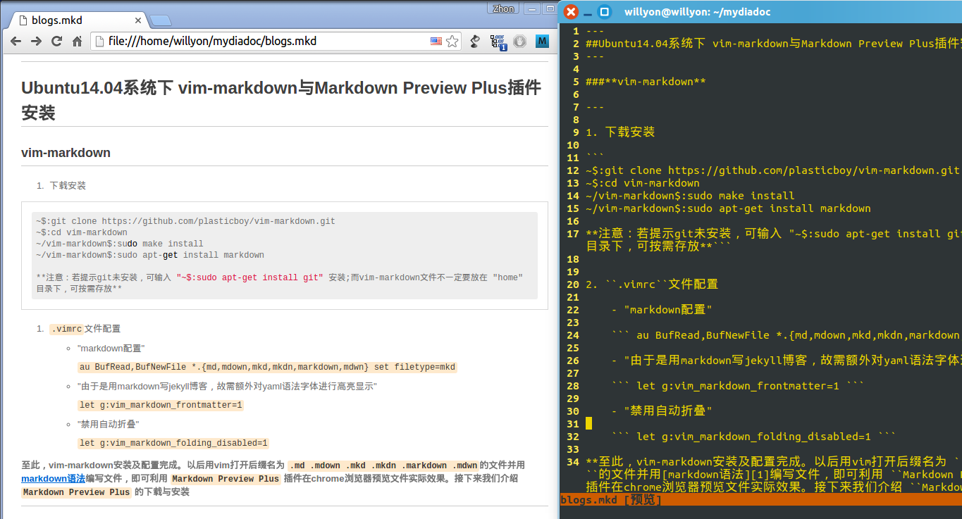Screen dimensions: 962x519
Task: Click 'sudo apt-get install markdown' in preview
Action: (x=150, y=255)
